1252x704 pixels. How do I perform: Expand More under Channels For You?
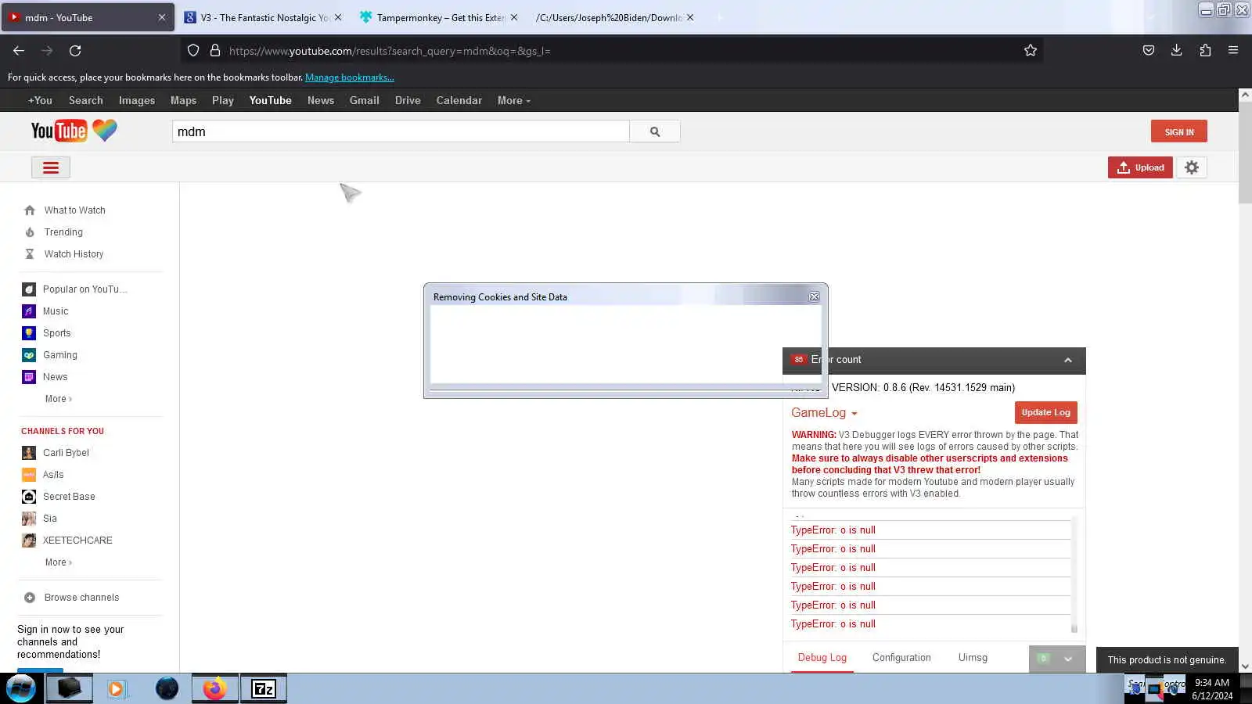coord(58,562)
